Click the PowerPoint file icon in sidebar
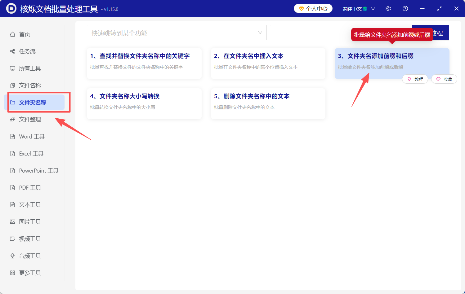This screenshot has width=465, height=294. click(x=12, y=170)
